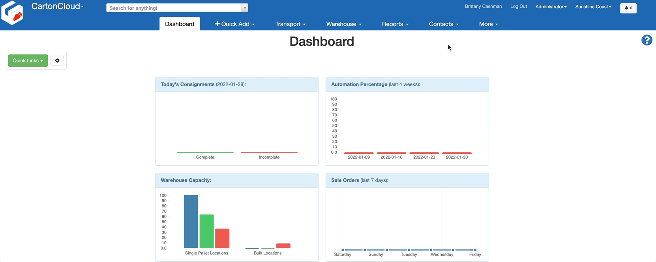Click the search box dropdown arrow
This screenshot has width=656, height=262.
(245, 8)
